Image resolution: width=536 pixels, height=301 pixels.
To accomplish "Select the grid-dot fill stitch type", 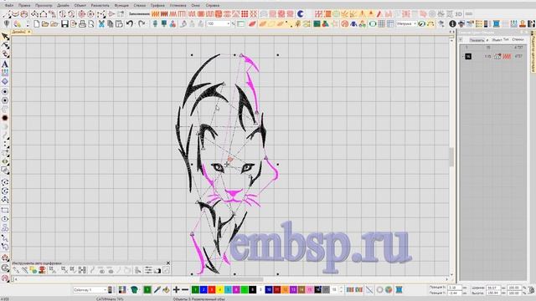I will pos(245,14).
